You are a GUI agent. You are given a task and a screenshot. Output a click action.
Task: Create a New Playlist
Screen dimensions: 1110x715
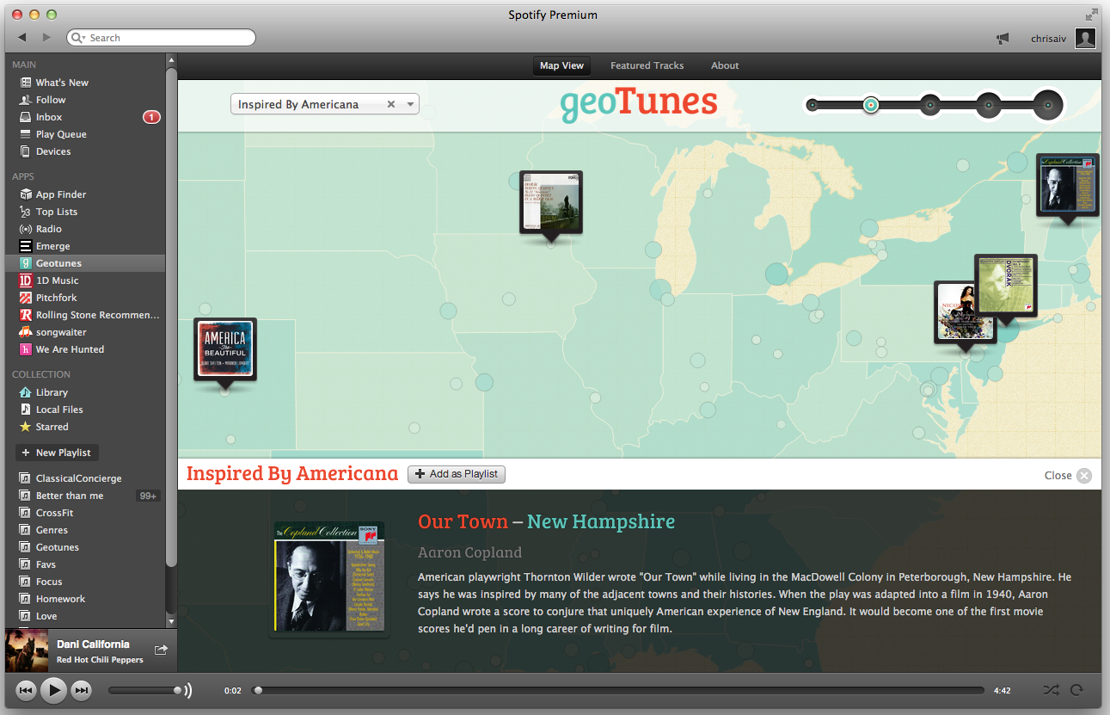click(x=57, y=453)
